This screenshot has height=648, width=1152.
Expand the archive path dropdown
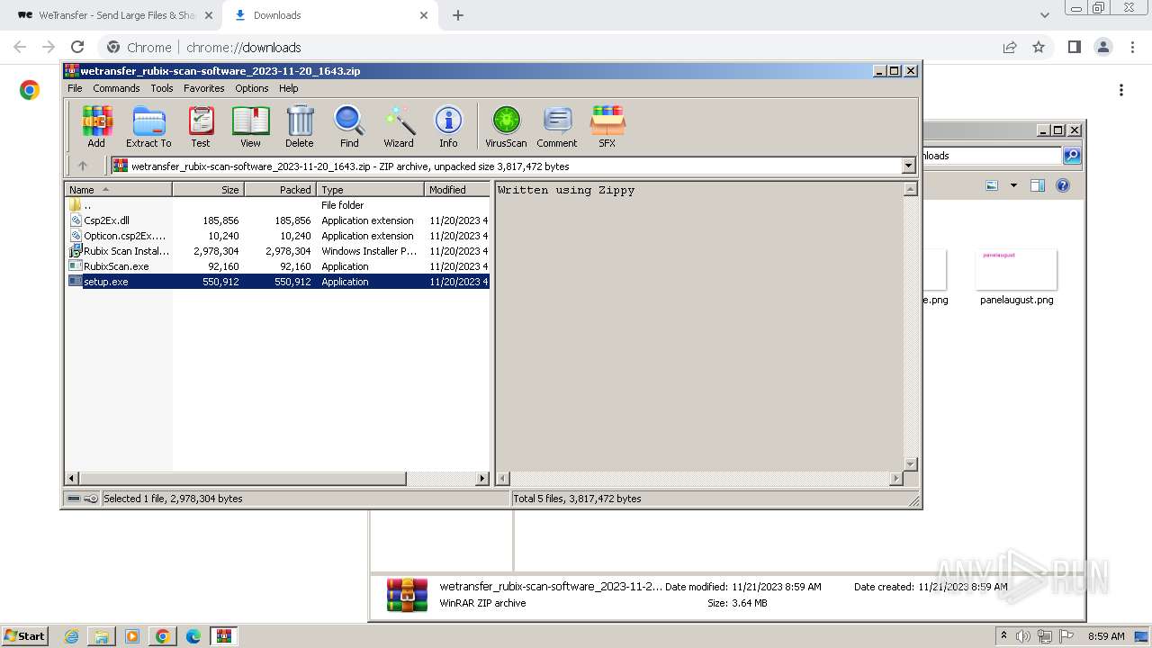click(x=908, y=166)
